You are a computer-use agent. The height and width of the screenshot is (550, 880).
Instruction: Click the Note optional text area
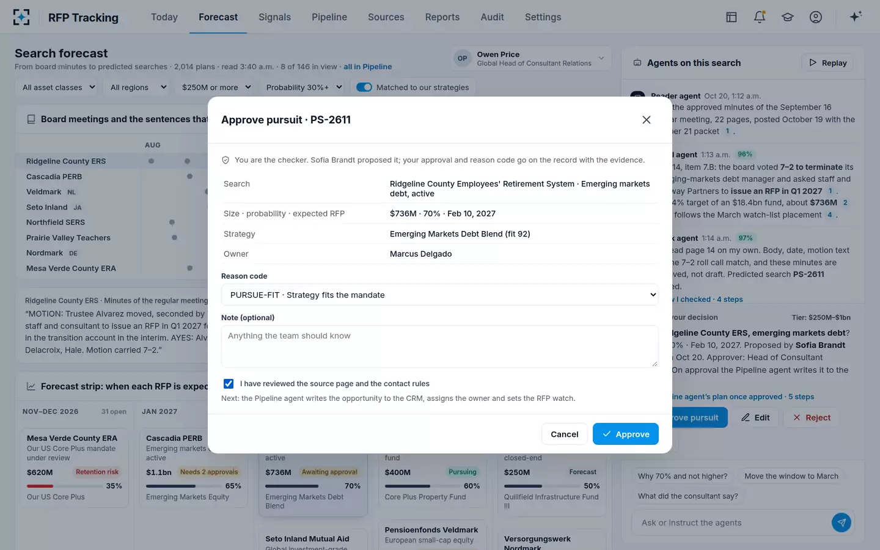point(440,346)
